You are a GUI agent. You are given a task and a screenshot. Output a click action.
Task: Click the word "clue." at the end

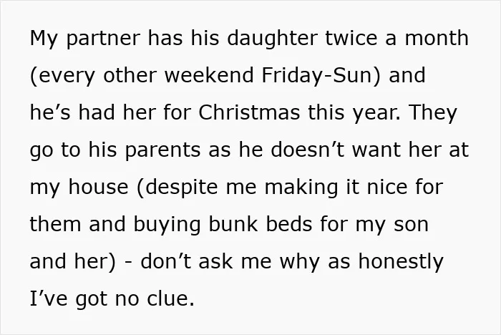click(170, 298)
